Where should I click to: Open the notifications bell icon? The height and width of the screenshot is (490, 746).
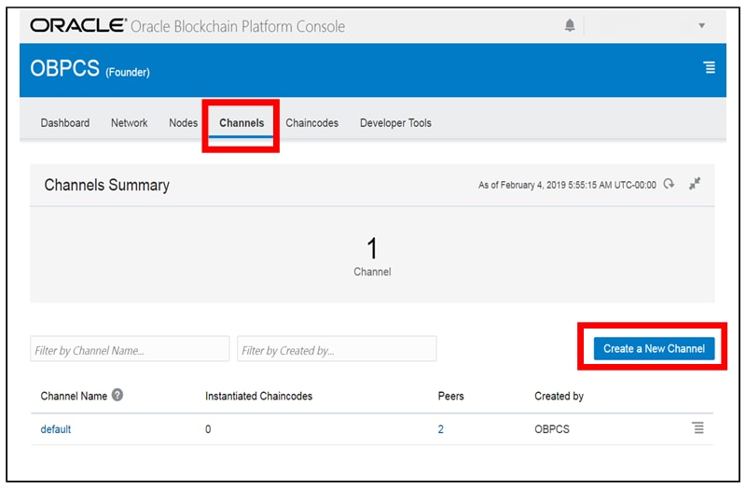(x=570, y=25)
